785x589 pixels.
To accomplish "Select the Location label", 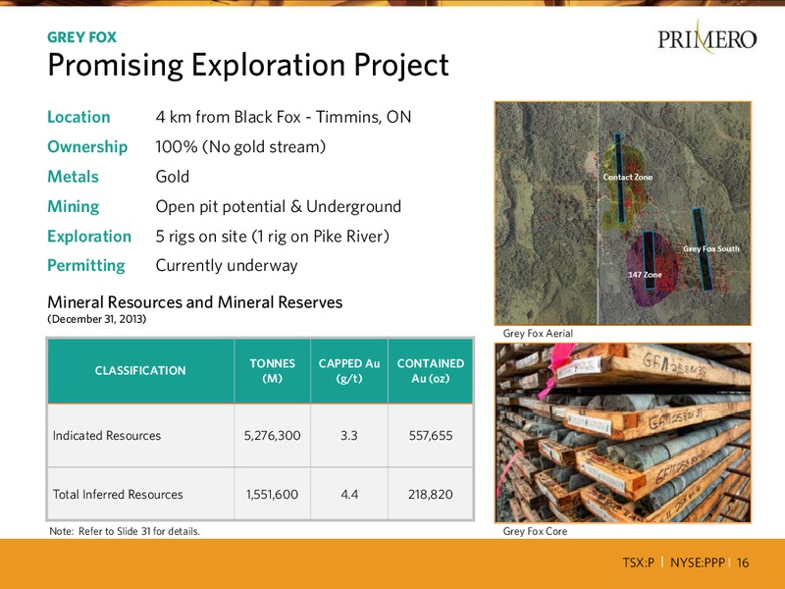I will point(78,117).
